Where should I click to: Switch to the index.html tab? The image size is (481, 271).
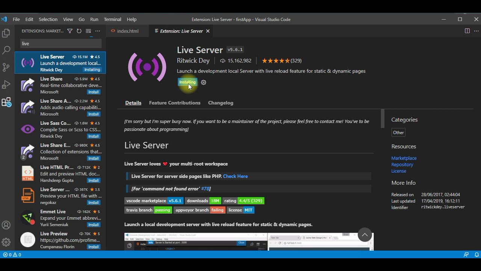pyautogui.click(x=127, y=31)
